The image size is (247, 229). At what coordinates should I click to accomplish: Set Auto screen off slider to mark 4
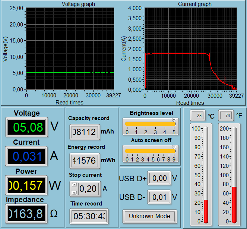(148, 151)
